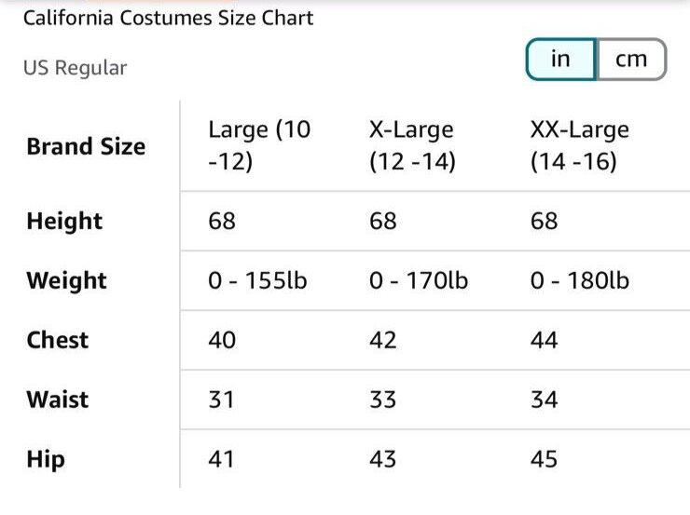Click the California Costumes Size Chart title

[x=168, y=18]
